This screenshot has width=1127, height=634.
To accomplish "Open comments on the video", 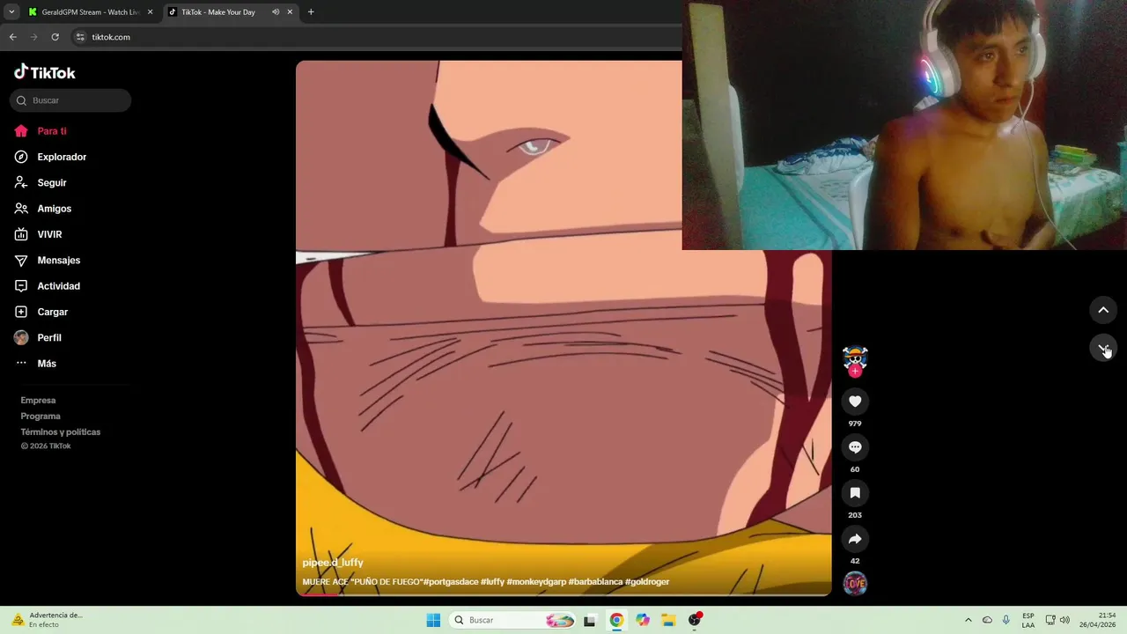I will 855,447.
